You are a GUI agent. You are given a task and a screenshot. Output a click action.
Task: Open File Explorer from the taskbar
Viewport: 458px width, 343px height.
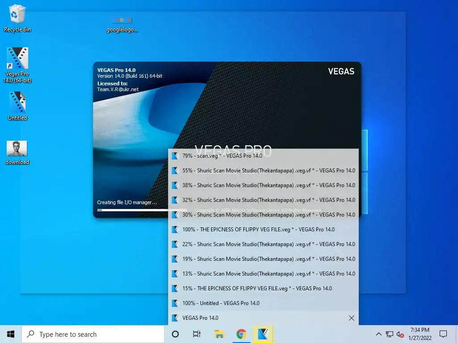[x=219, y=334]
